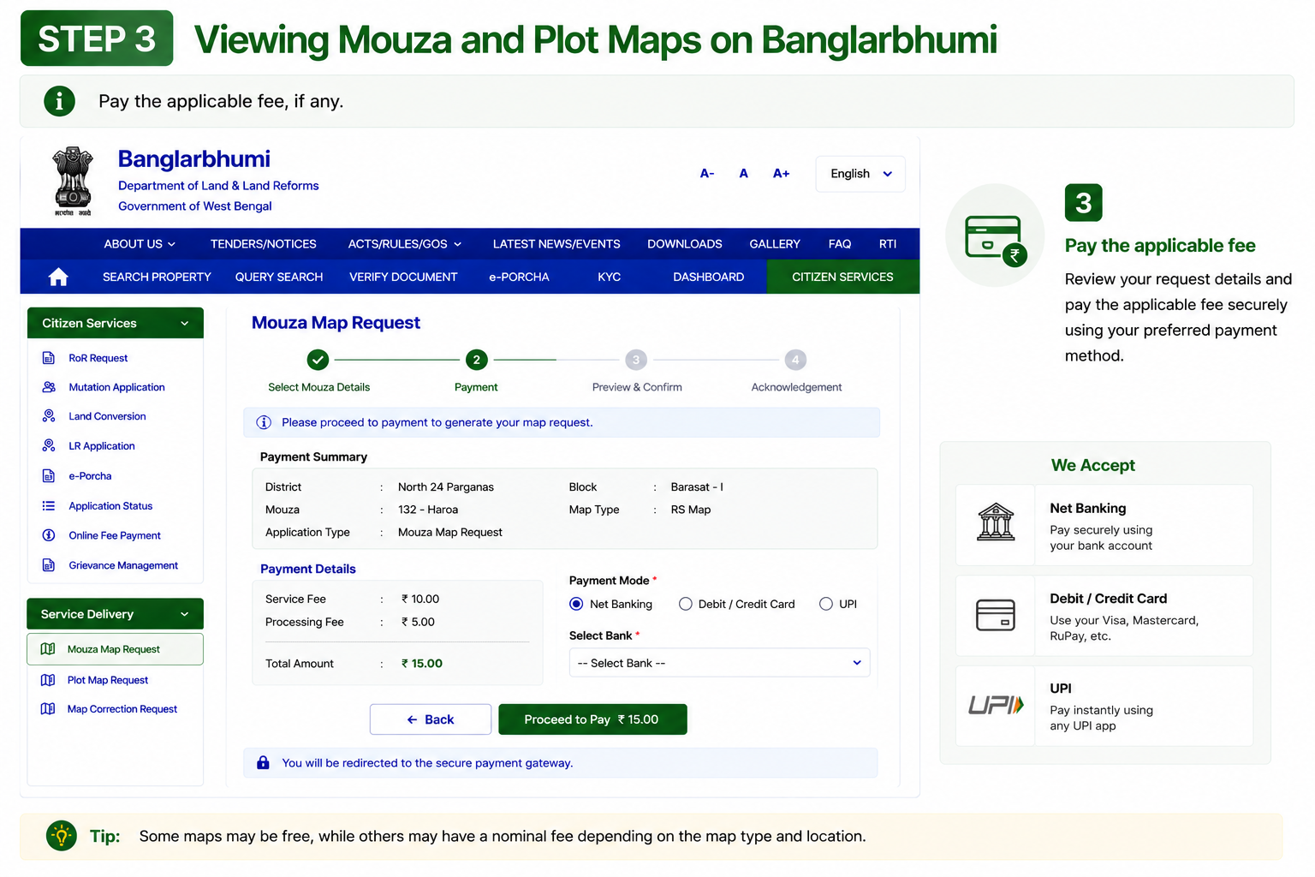The width and height of the screenshot is (1315, 877).
Task: Click the lightbulb Tip icon
Action: (x=62, y=836)
